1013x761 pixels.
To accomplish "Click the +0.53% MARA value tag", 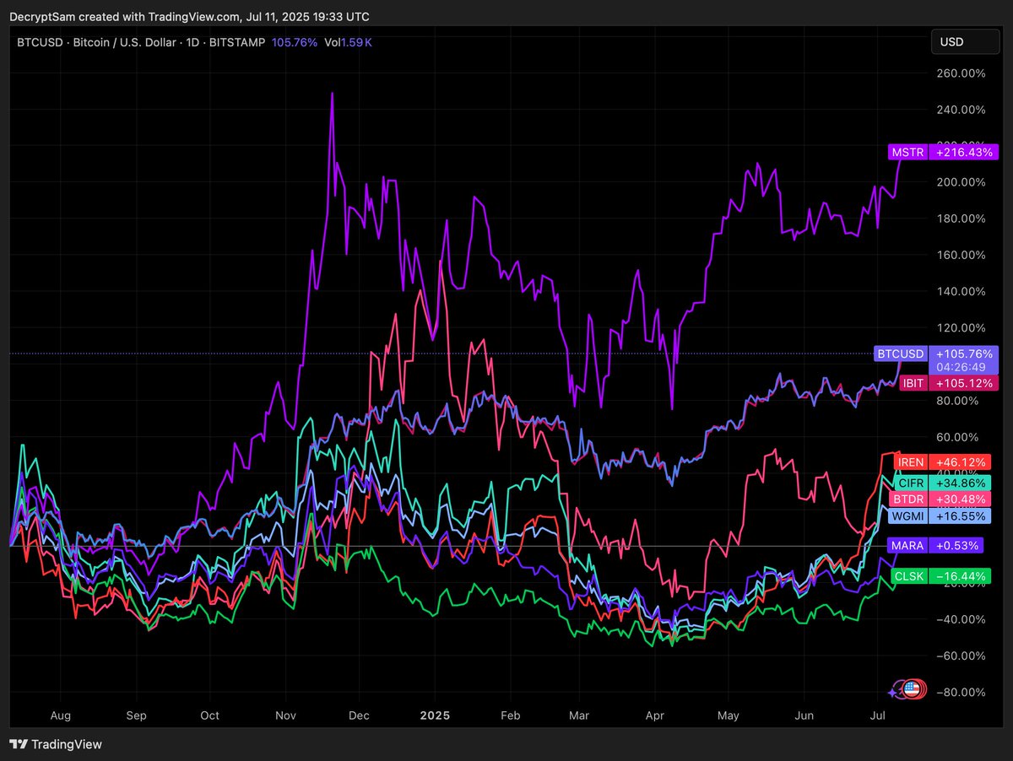I will [x=958, y=546].
